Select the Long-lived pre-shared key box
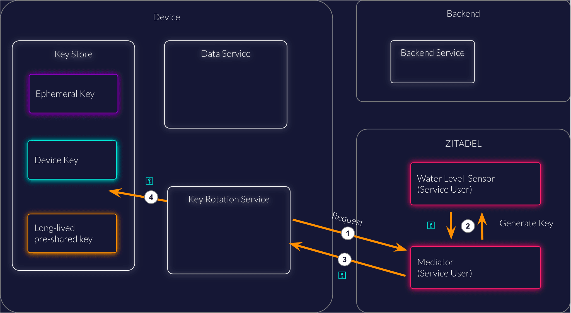Viewport: 571px width, 313px height. 72,234
